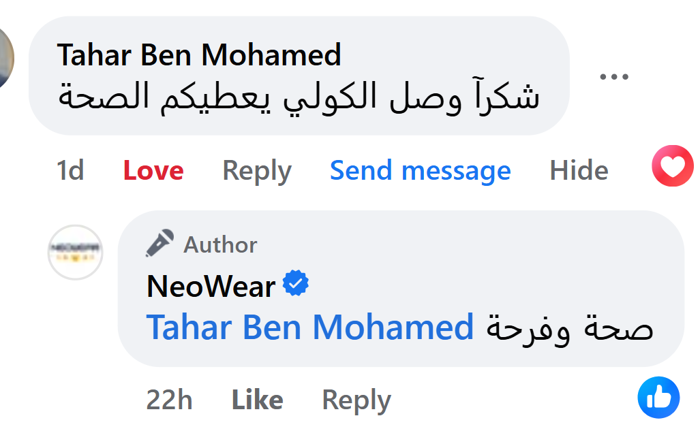Viewport: 700px width, 431px height.
Task: Hide Tahar Ben Mohamed's comment
Action: (x=579, y=170)
